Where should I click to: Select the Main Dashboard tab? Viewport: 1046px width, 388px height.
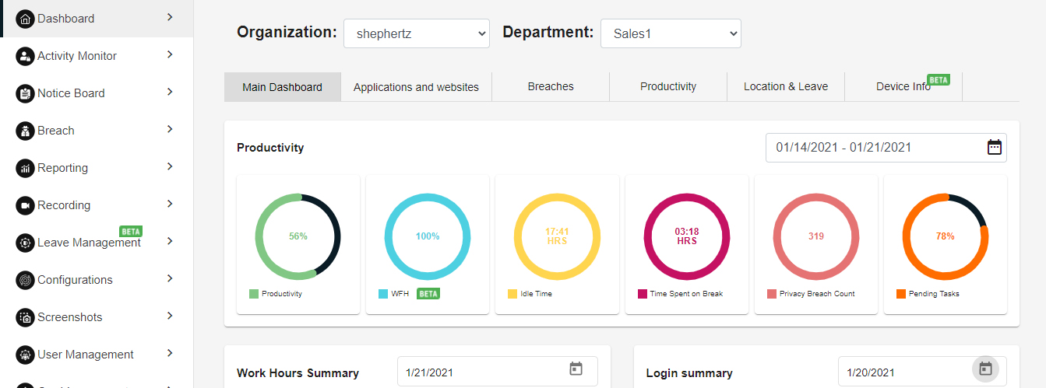282,87
